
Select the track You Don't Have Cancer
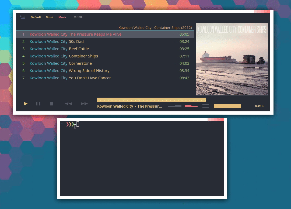90,78
